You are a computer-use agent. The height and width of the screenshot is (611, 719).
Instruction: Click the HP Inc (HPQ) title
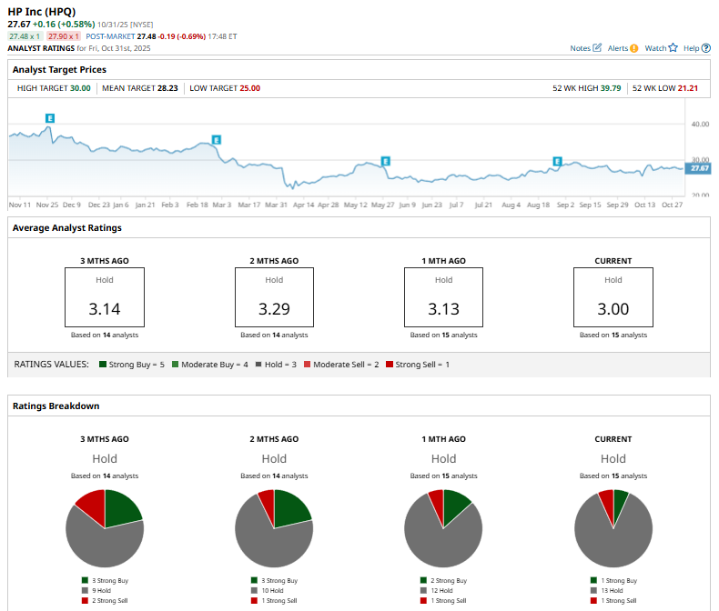(42, 12)
